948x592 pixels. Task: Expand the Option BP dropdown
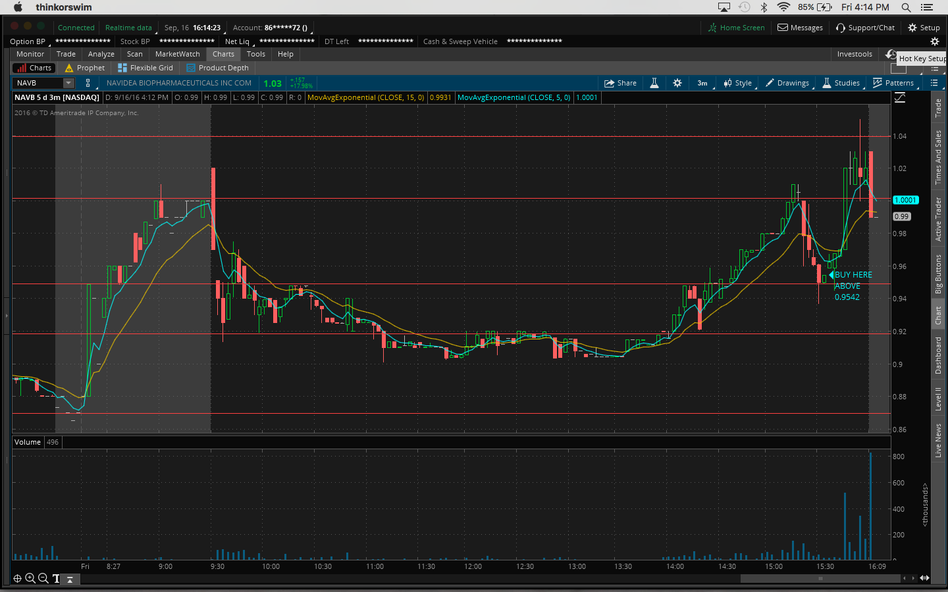point(30,41)
